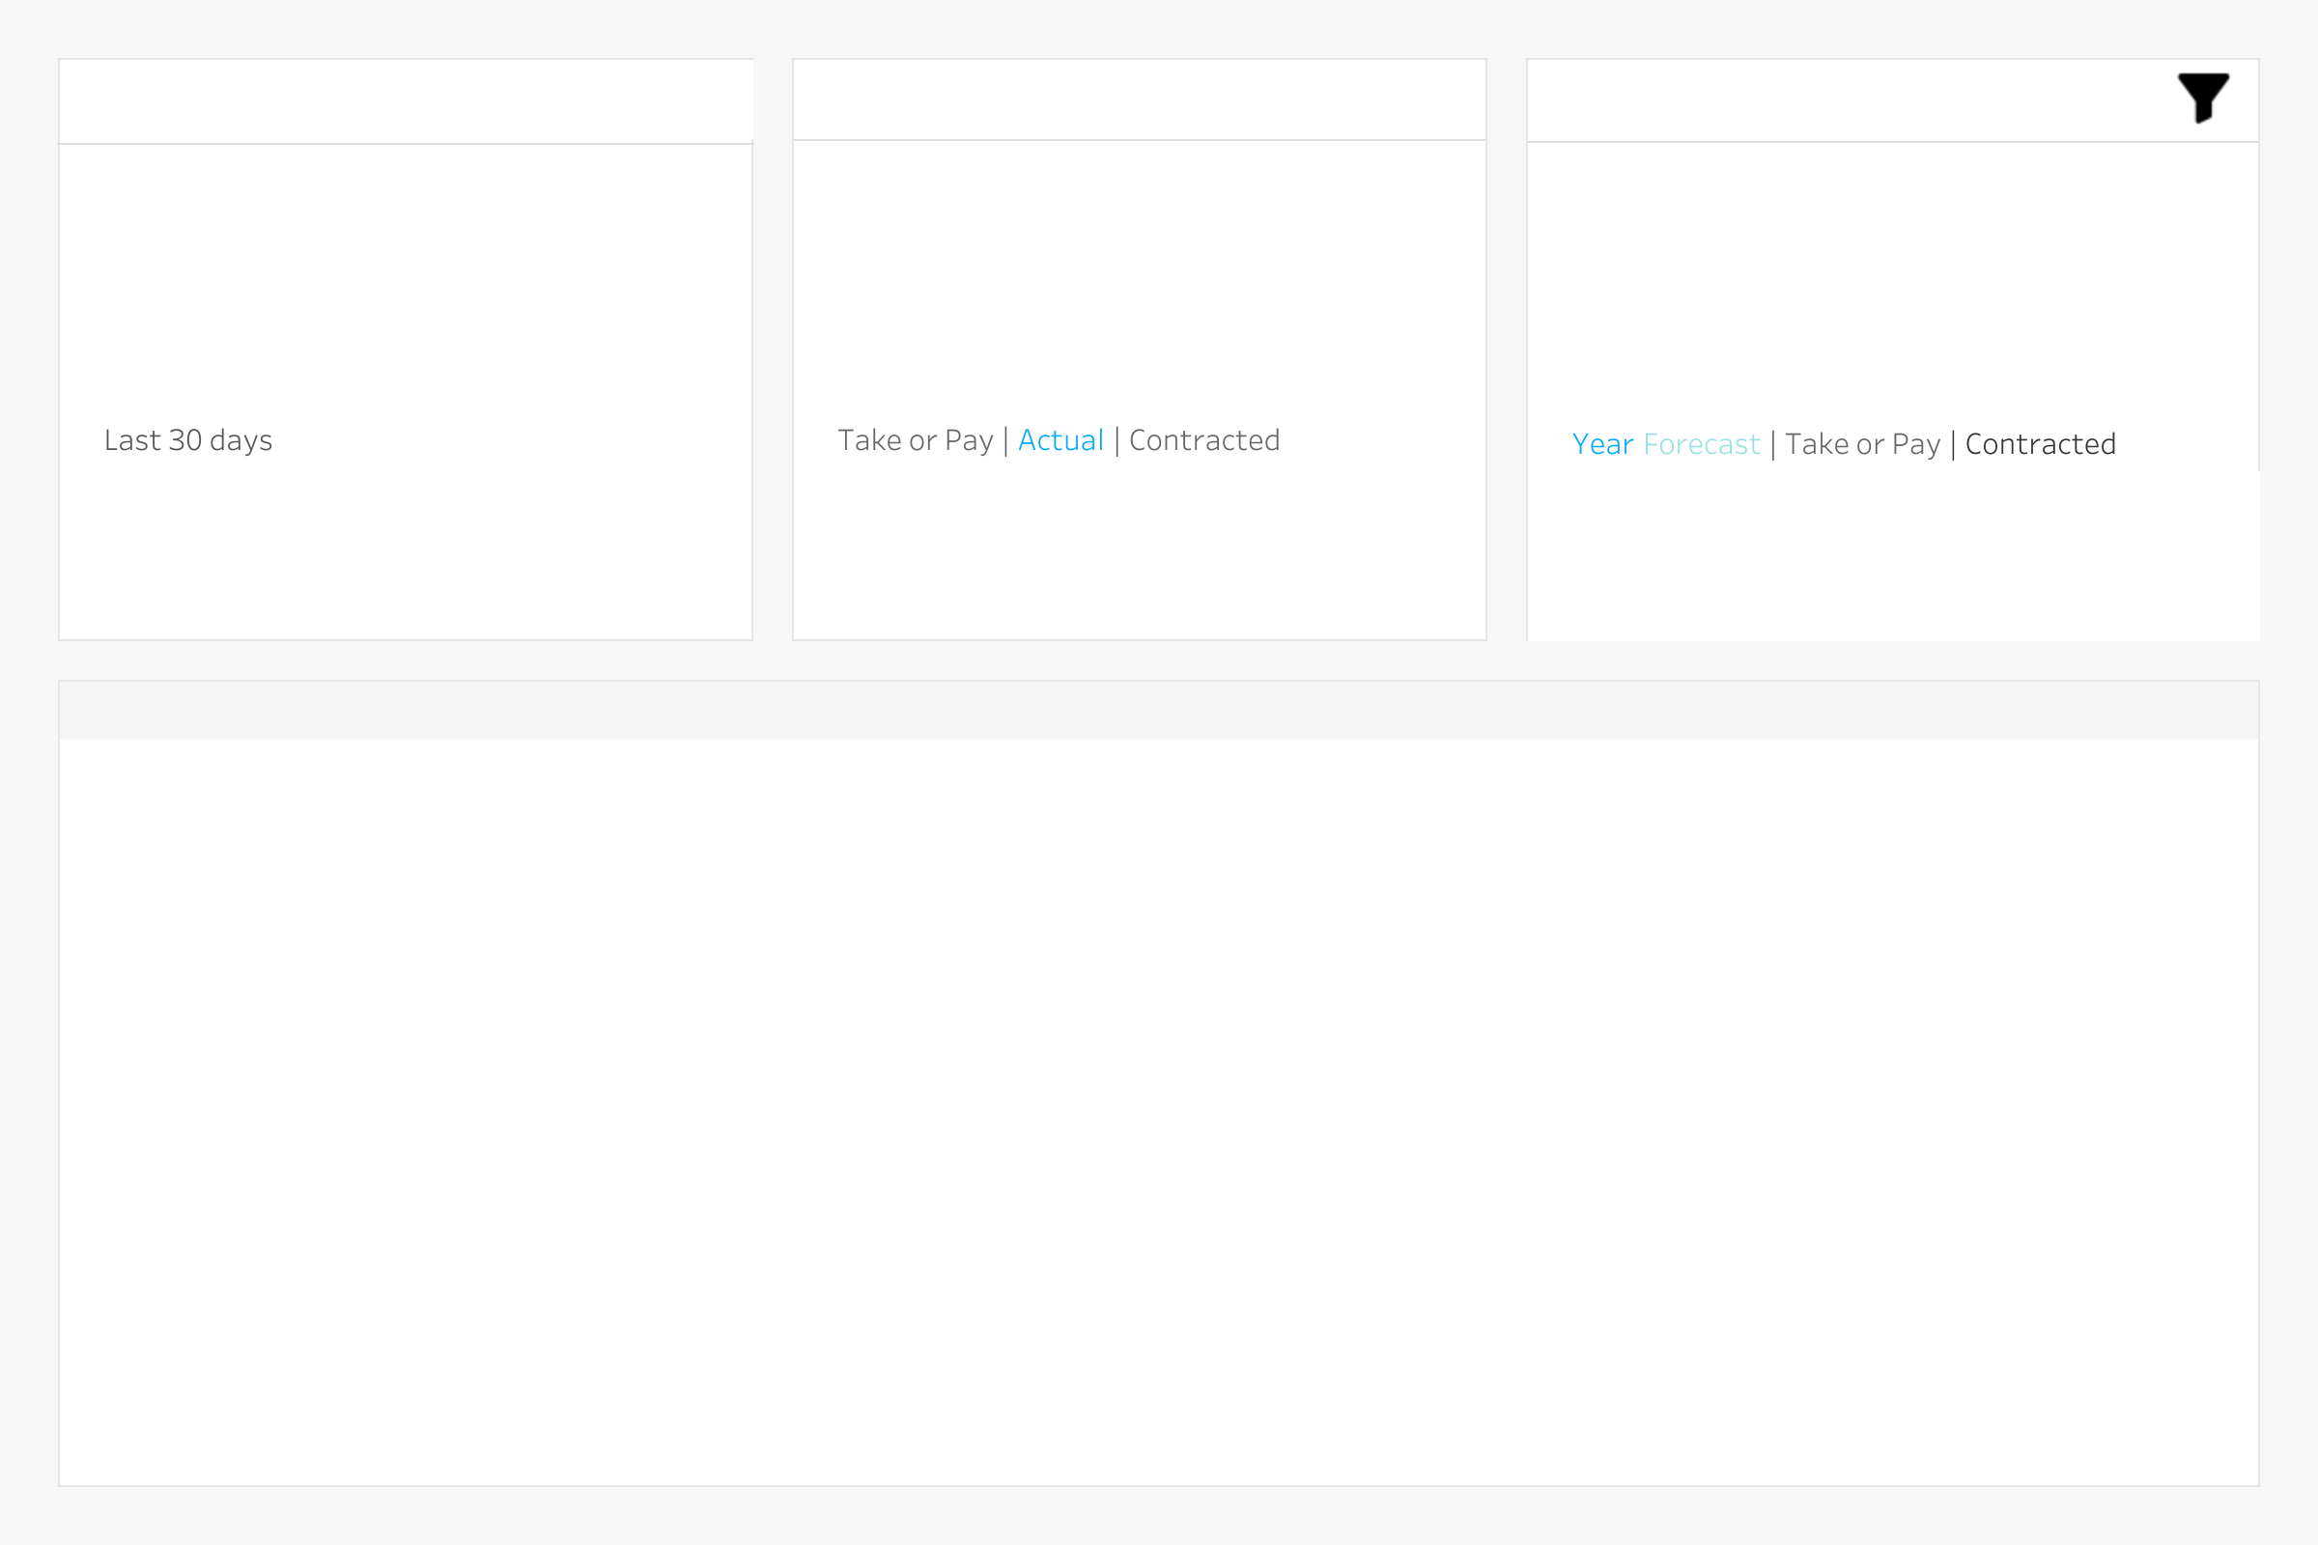This screenshot has width=2318, height=1545.
Task: Click 'Take or Pay' in right card
Action: (x=1863, y=444)
